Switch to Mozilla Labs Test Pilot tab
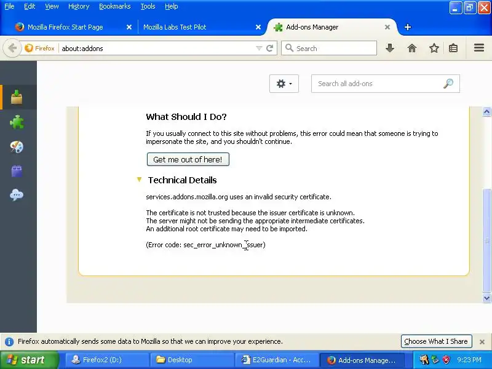 click(x=175, y=27)
